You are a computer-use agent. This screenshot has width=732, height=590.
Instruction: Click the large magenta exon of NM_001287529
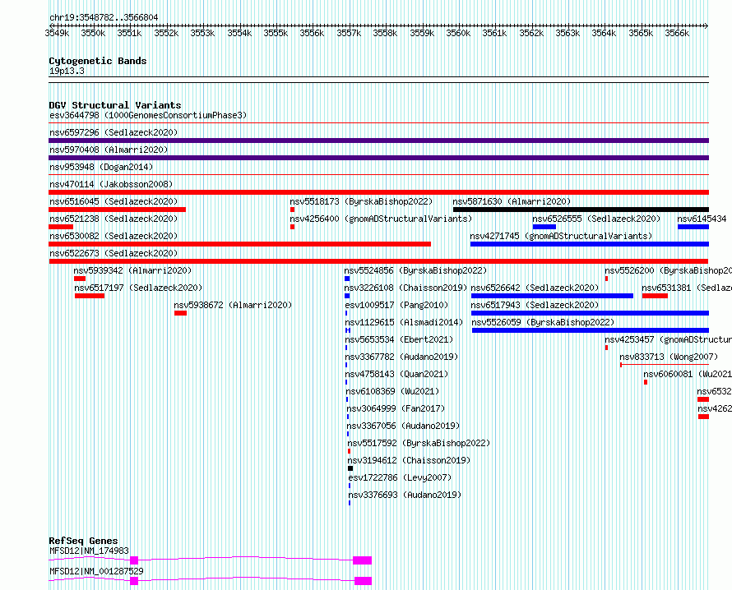[x=364, y=581]
